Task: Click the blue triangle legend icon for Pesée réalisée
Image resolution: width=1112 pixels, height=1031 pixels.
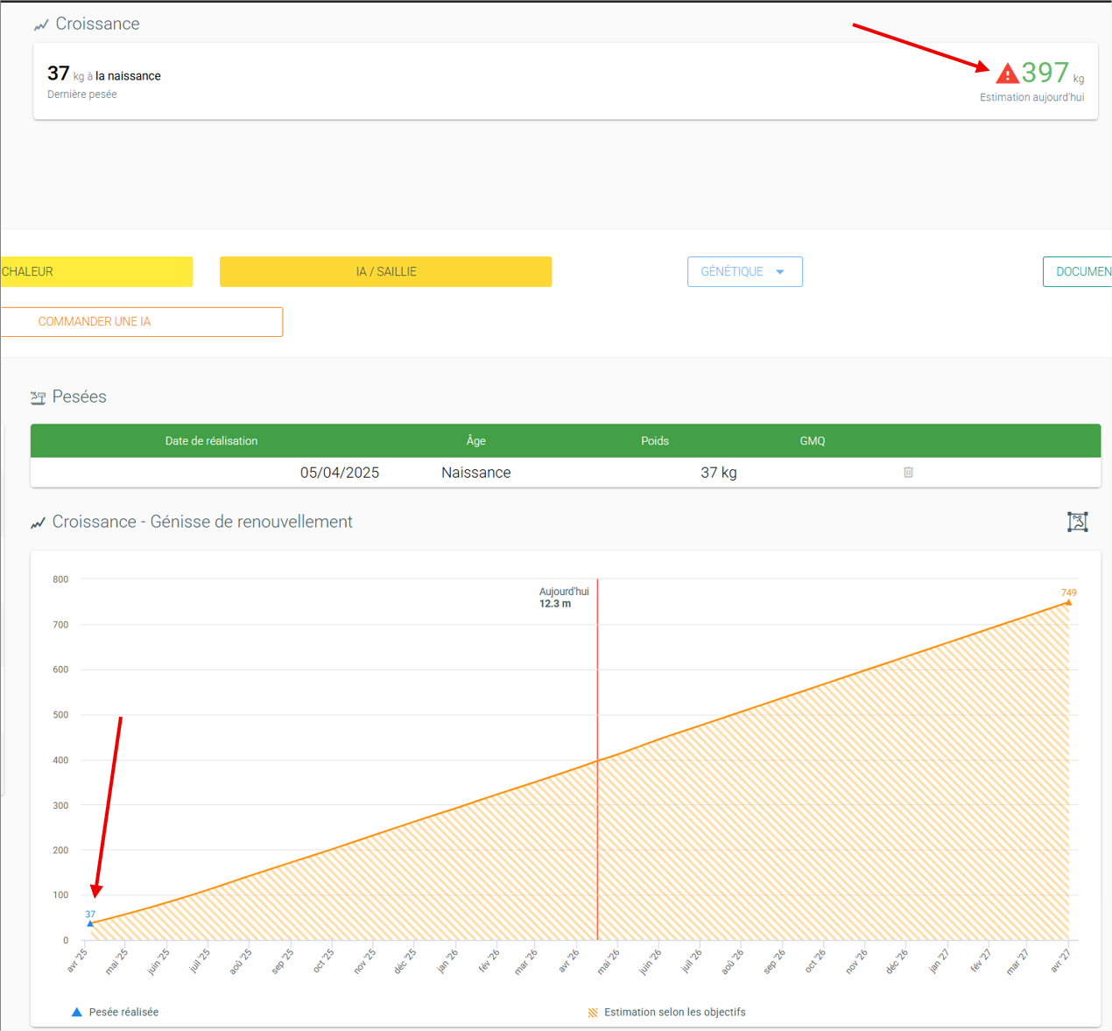Action: coord(77,1012)
